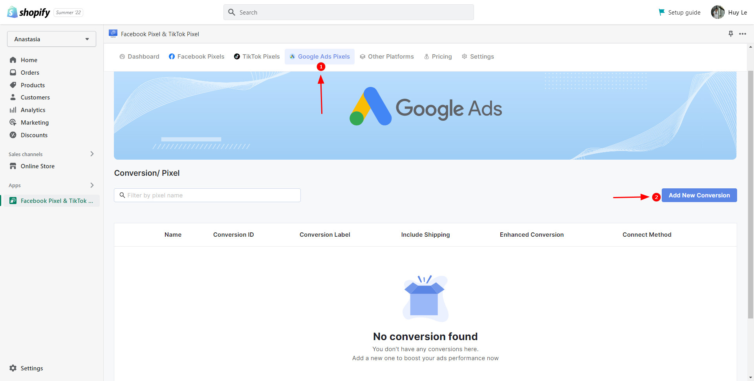Open Discounts via its percent badge icon
The height and width of the screenshot is (381, 754).
(x=13, y=135)
